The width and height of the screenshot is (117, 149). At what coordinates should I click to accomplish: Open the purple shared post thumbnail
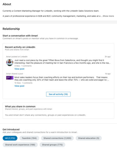tap(10, 78)
